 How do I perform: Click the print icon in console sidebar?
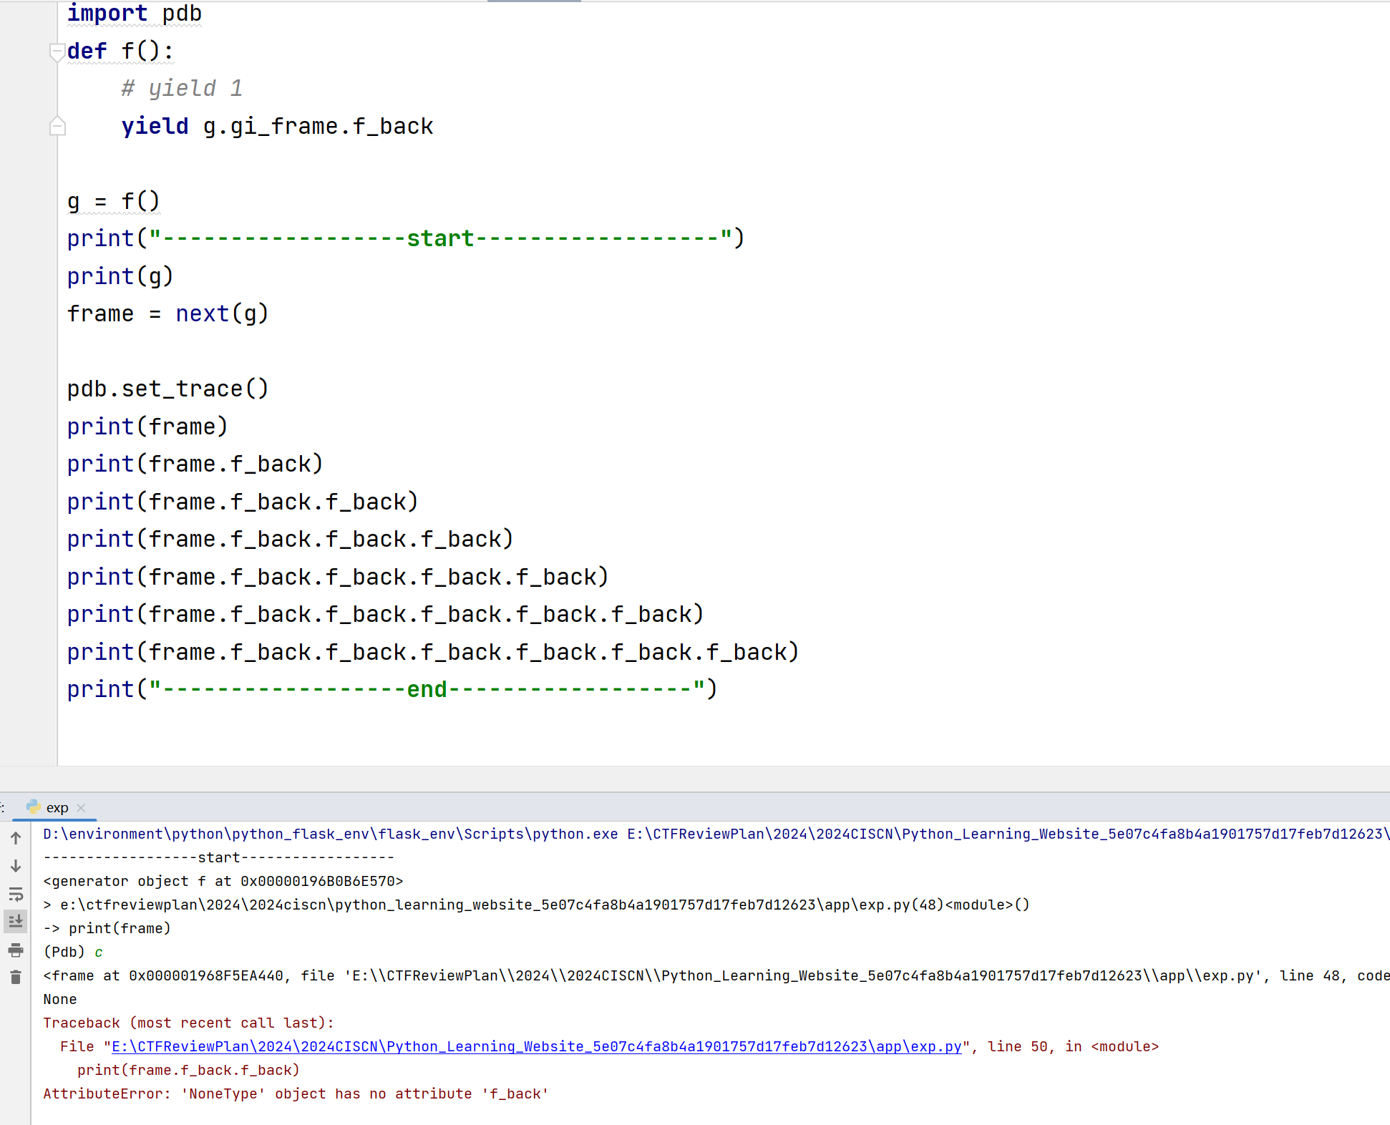(x=16, y=950)
